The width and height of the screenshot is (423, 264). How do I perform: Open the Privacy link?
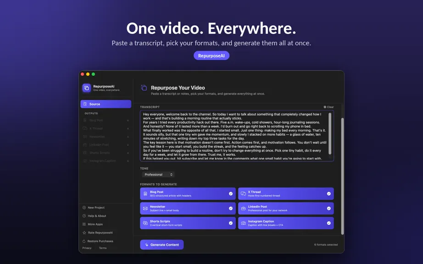click(87, 248)
